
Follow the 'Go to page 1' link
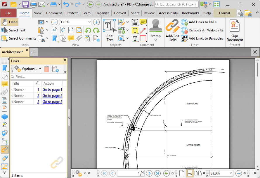52,90
